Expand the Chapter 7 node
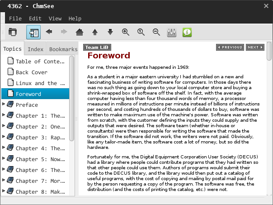Image resolution: width=273 pixels, height=205 pixels. [4, 180]
